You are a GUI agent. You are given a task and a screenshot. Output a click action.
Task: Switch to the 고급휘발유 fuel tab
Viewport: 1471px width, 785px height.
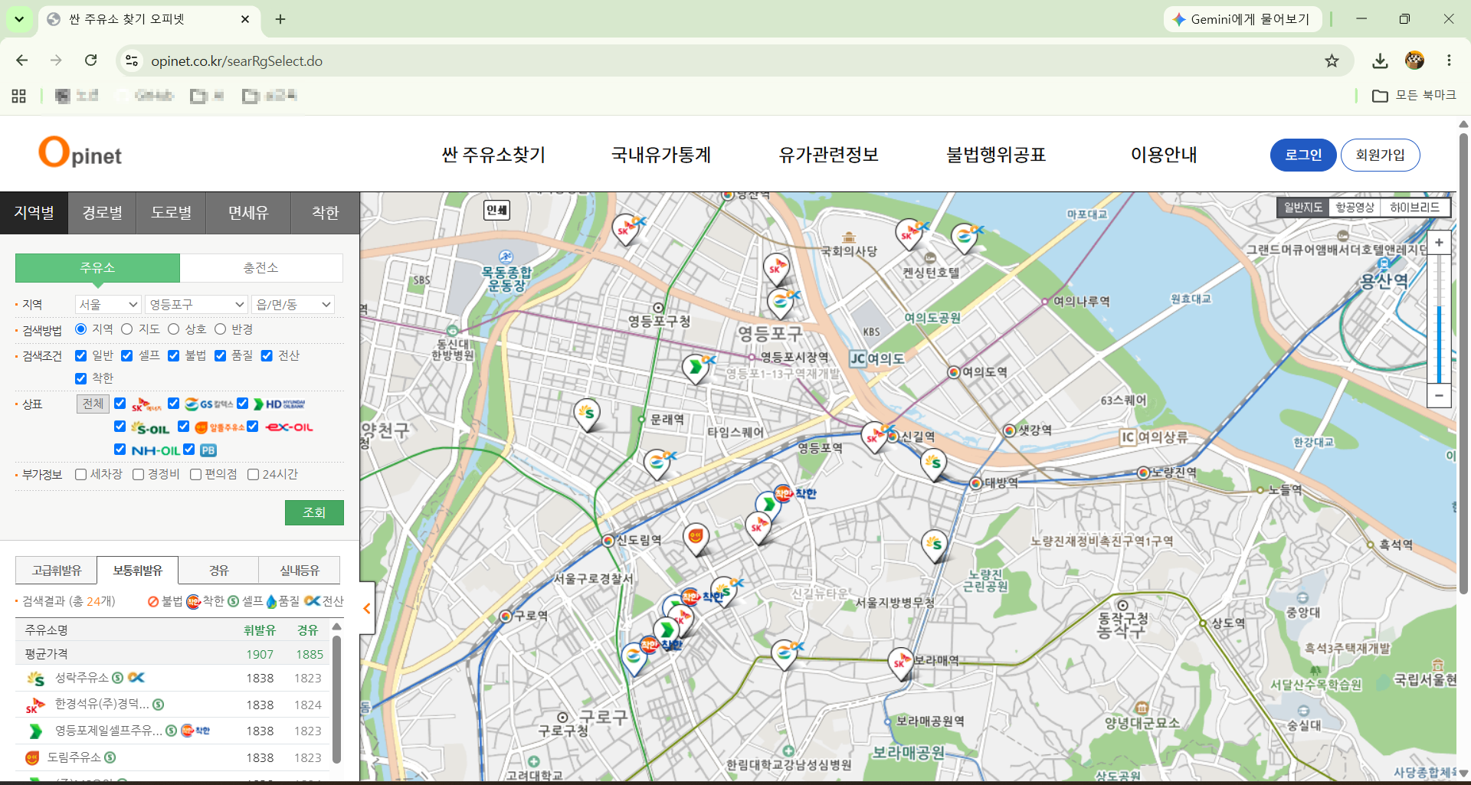pos(57,571)
